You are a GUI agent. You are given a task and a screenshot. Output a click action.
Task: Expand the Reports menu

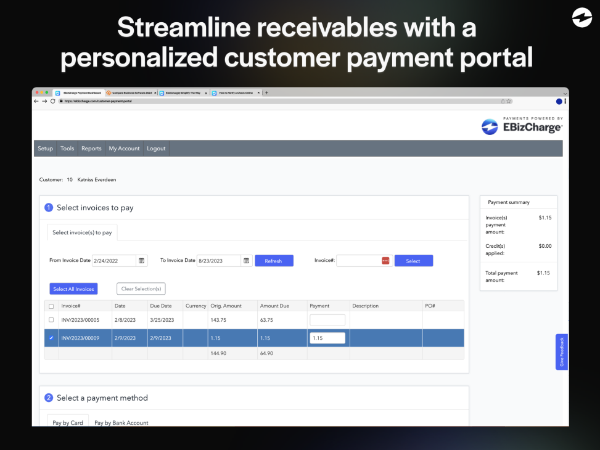[91, 149]
